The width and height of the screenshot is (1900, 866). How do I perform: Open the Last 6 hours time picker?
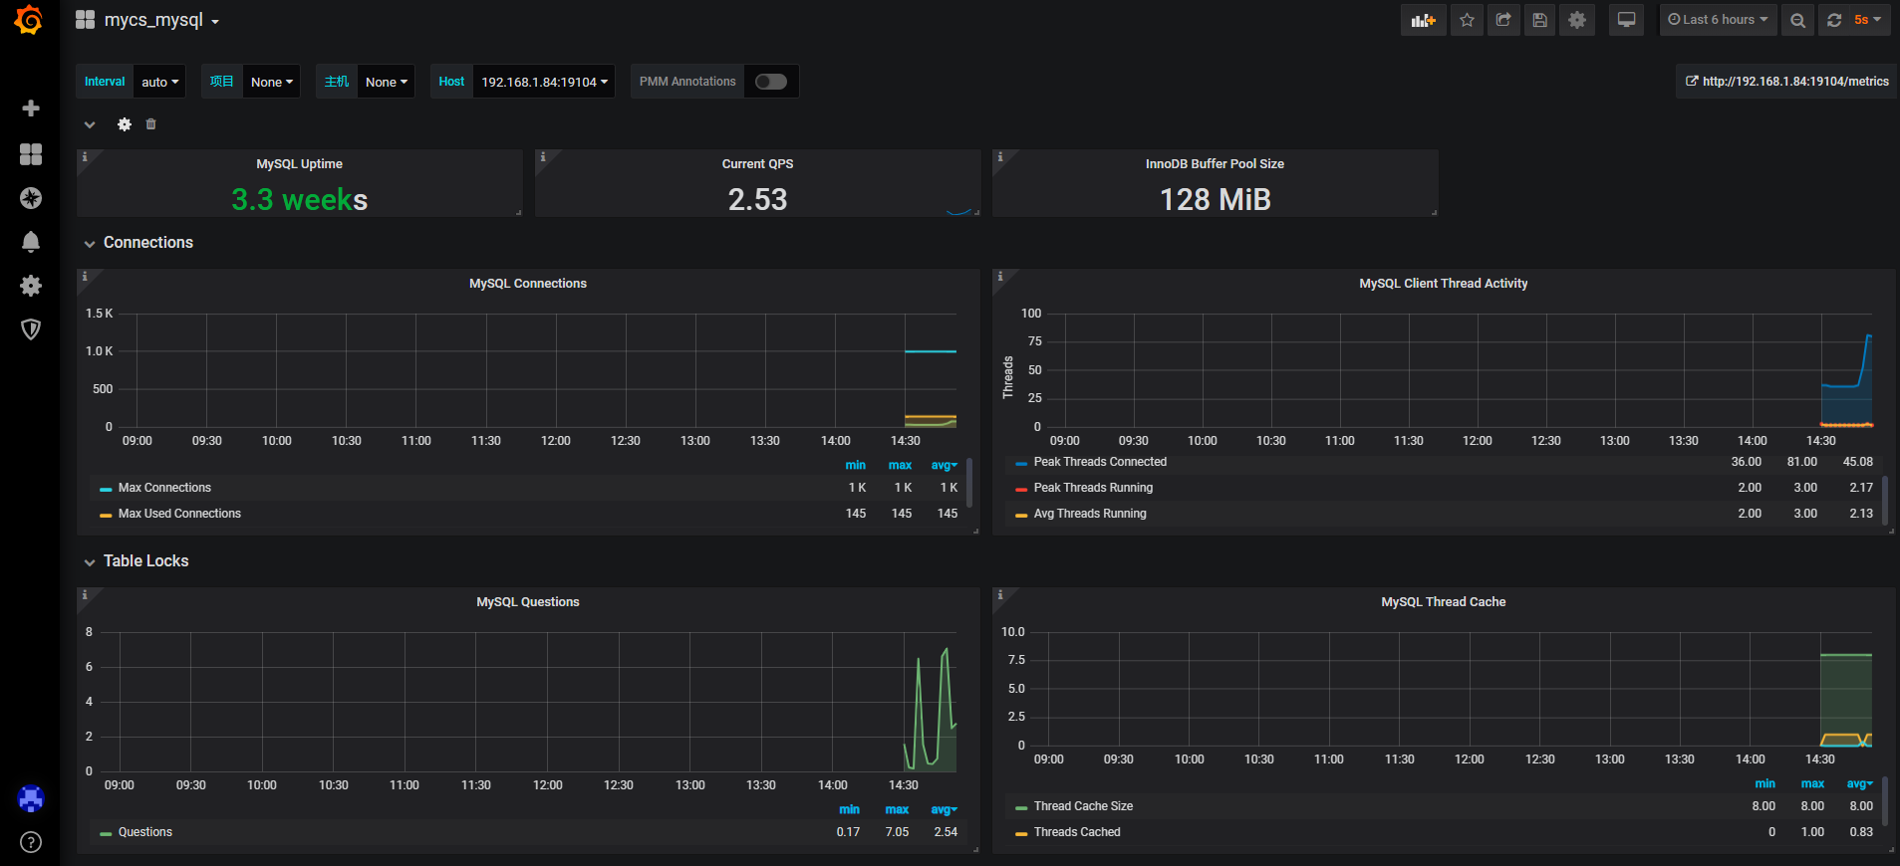[x=1718, y=20]
